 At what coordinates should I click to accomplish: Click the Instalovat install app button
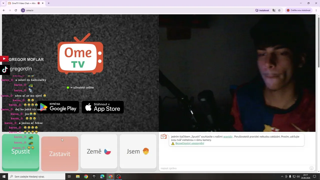coord(262,10)
